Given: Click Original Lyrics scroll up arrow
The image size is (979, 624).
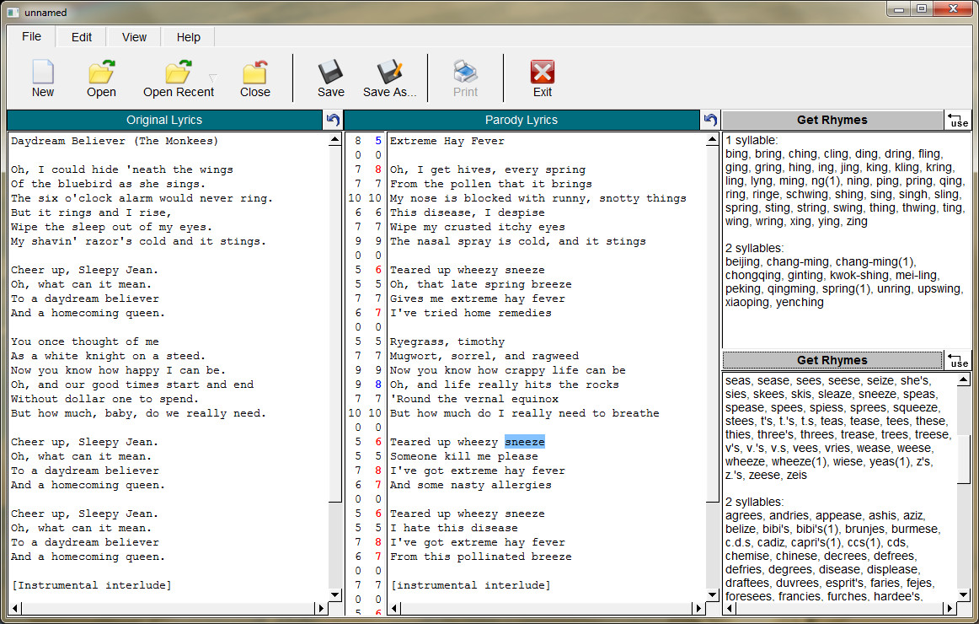Looking at the screenshot, I should click(334, 140).
